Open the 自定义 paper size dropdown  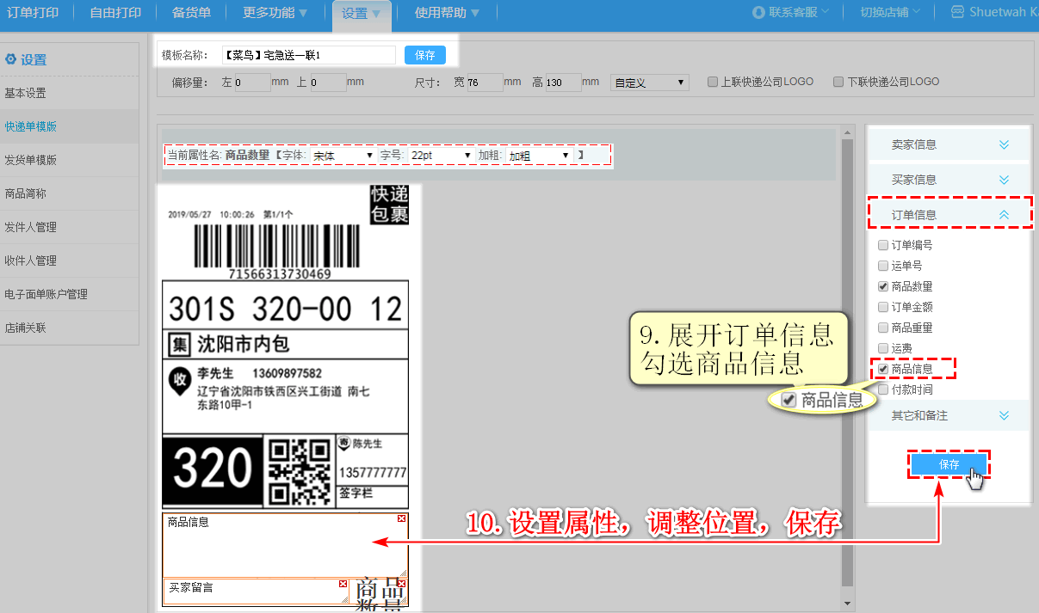[649, 83]
